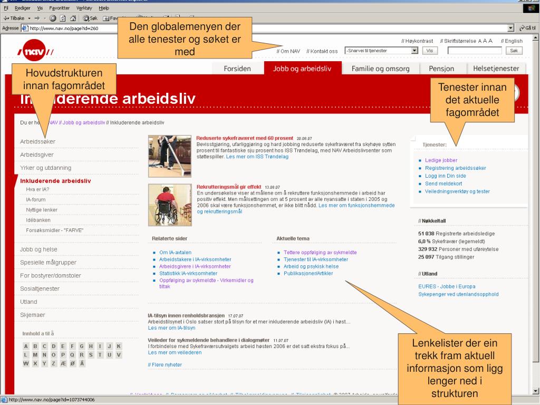Screen dimensions: 540x405
Task: Open Skjemaer in the left menu
Action: [x=32, y=315]
